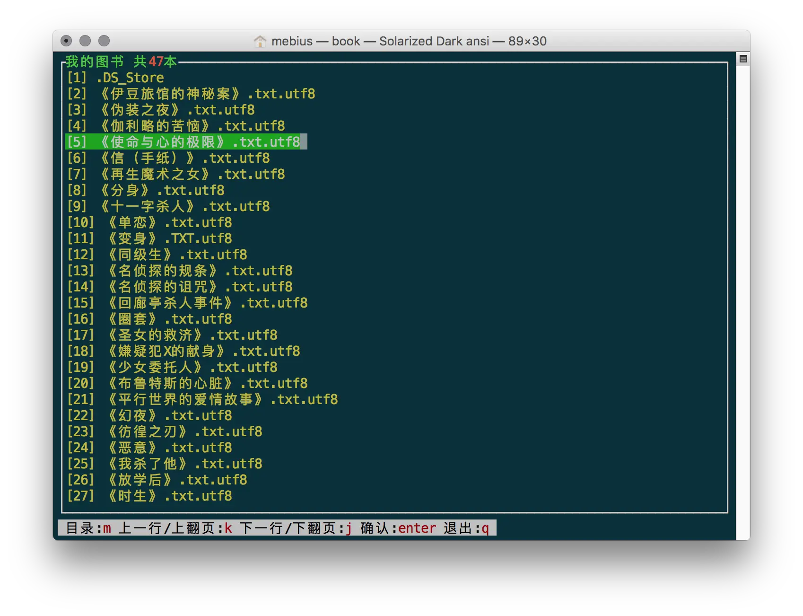Select '《少女委托人》.txt.utf8' row
The image size is (803, 616).
pos(172,367)
